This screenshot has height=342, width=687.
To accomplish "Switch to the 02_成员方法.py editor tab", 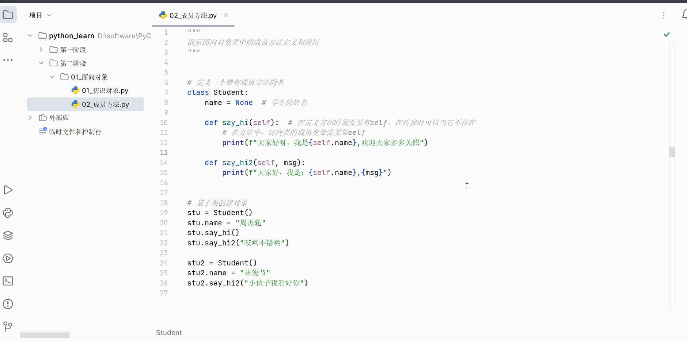I will 189,15.
